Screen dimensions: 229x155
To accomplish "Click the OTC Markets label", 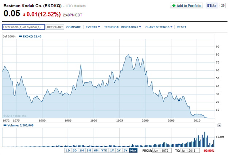I will click(x=75, y=6).
